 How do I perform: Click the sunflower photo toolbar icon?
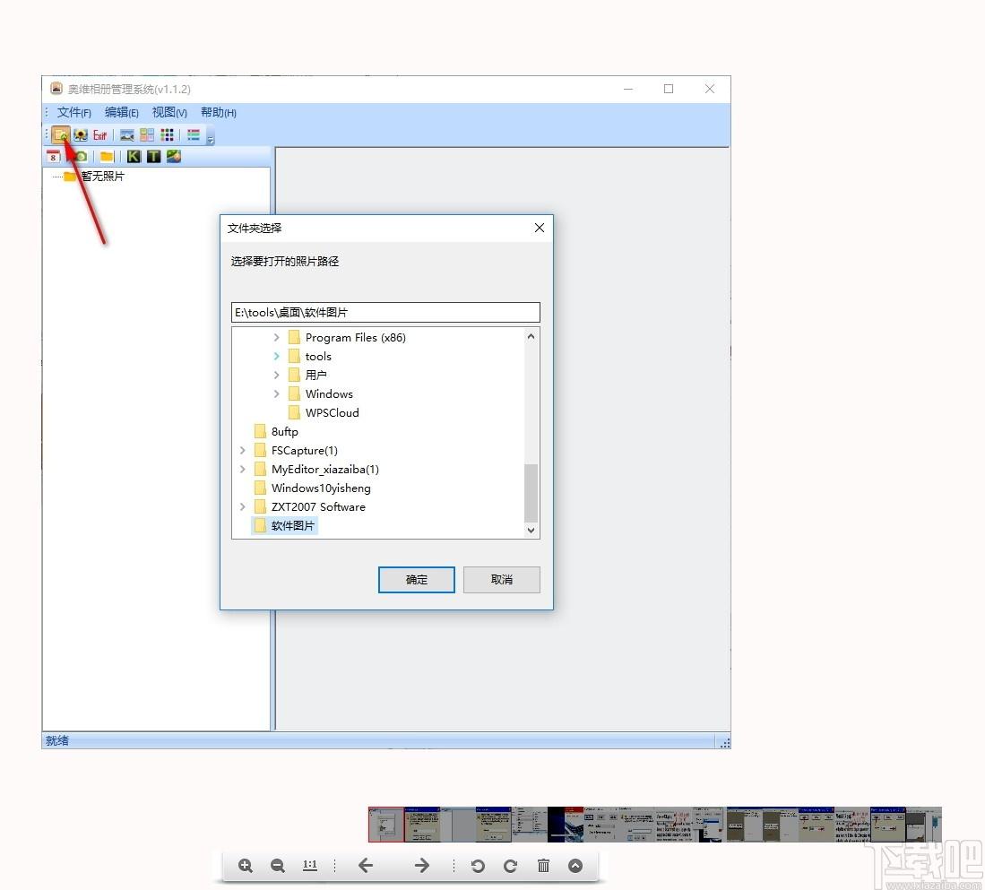click(x=81, y=135)
